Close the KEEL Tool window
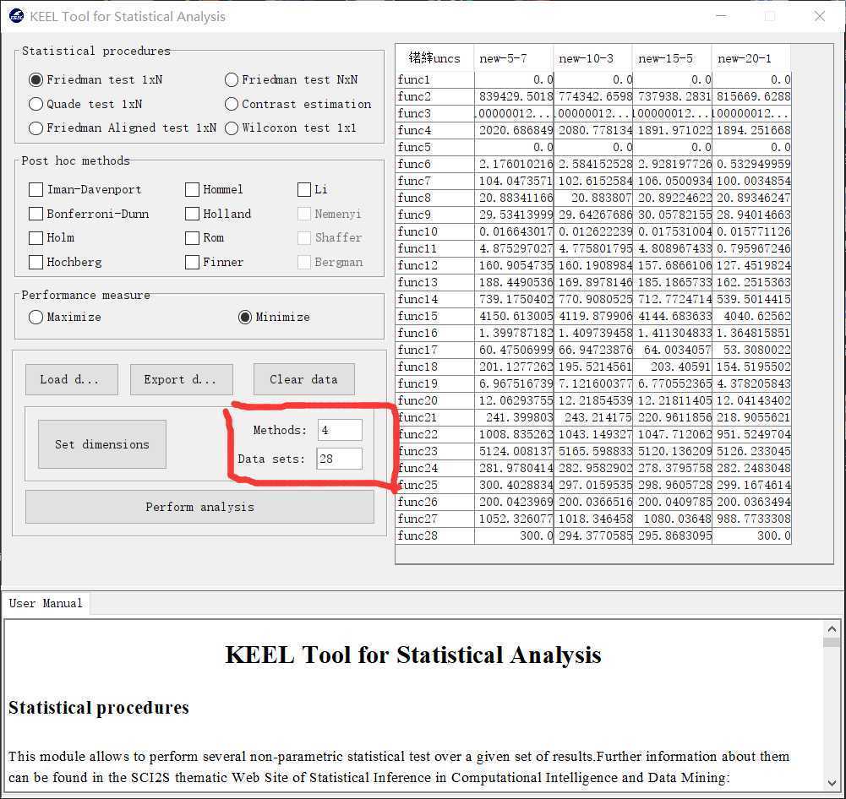The image size is (846, 799). 820,16
